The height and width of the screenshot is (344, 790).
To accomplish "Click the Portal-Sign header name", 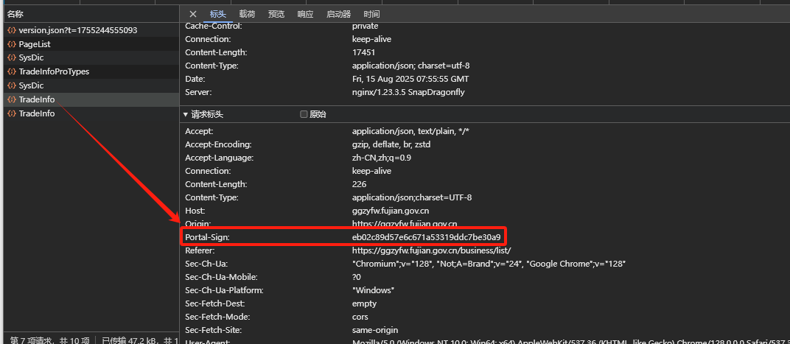I will point(207,236).
